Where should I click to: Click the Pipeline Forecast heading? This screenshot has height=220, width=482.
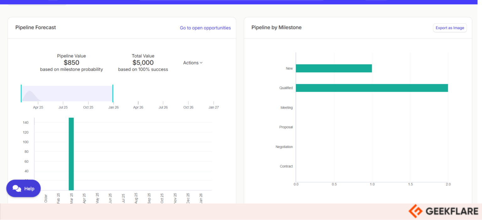[36, 28]
